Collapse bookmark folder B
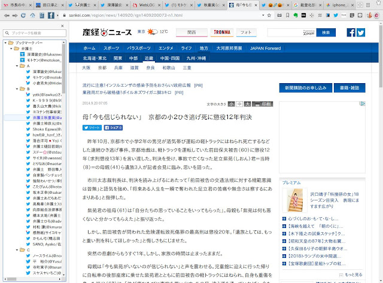383x283 pixels. 17,89
